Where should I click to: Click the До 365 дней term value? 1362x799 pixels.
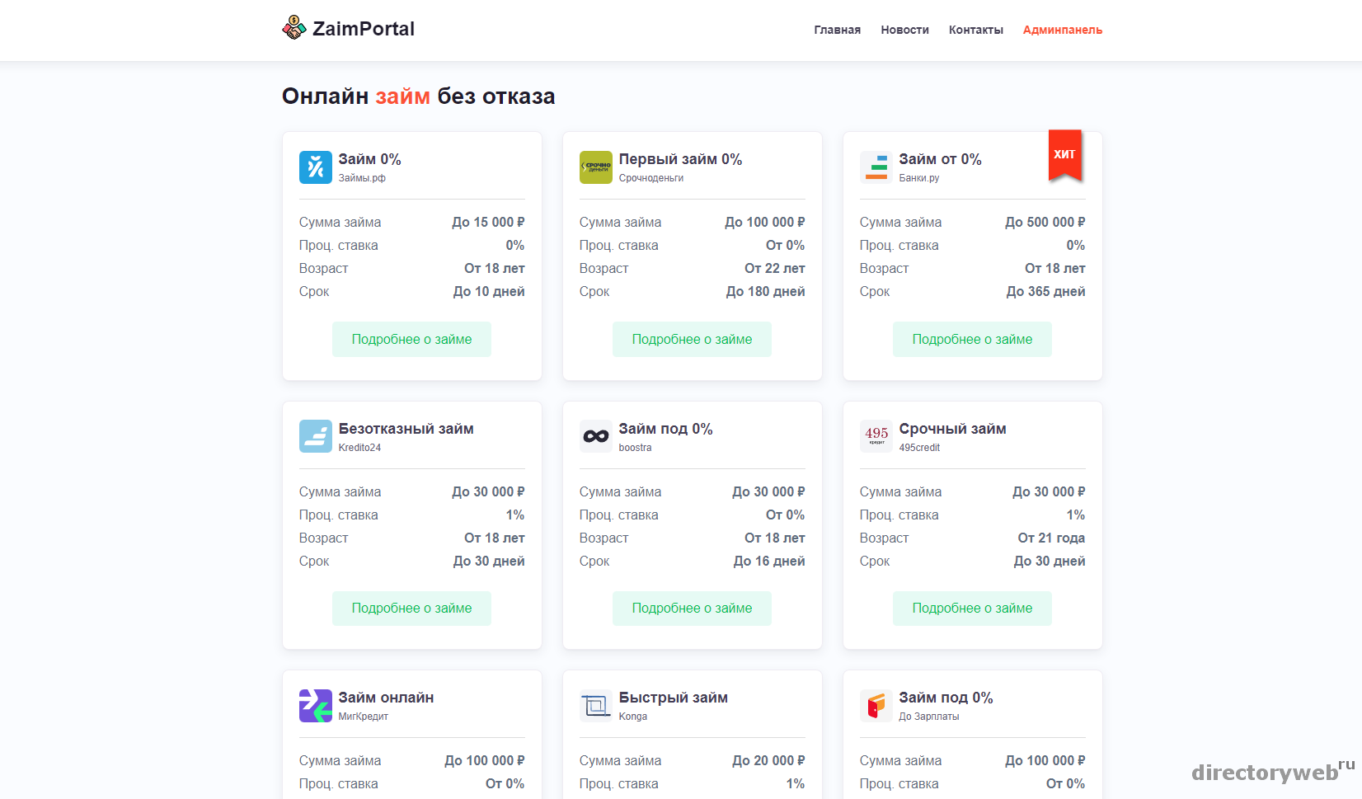coord(1045,292)
